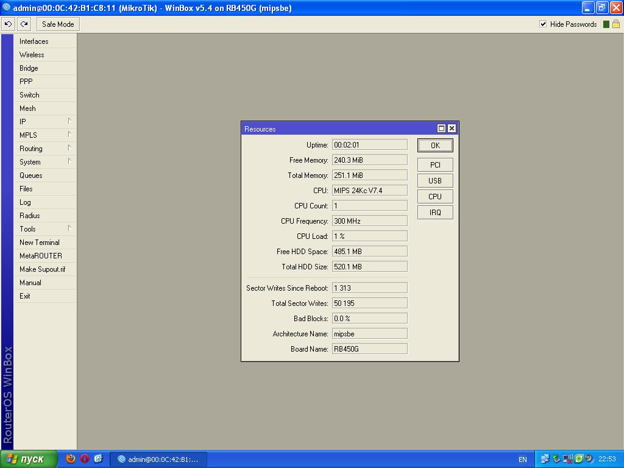Click Make Supout.rif

44,269
